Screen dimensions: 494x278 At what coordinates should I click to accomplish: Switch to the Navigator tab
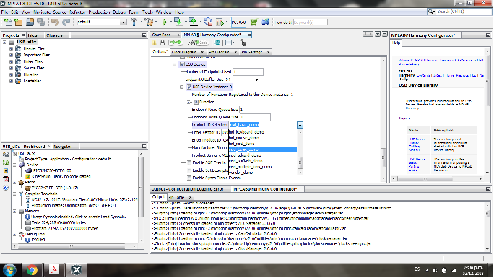63,147
